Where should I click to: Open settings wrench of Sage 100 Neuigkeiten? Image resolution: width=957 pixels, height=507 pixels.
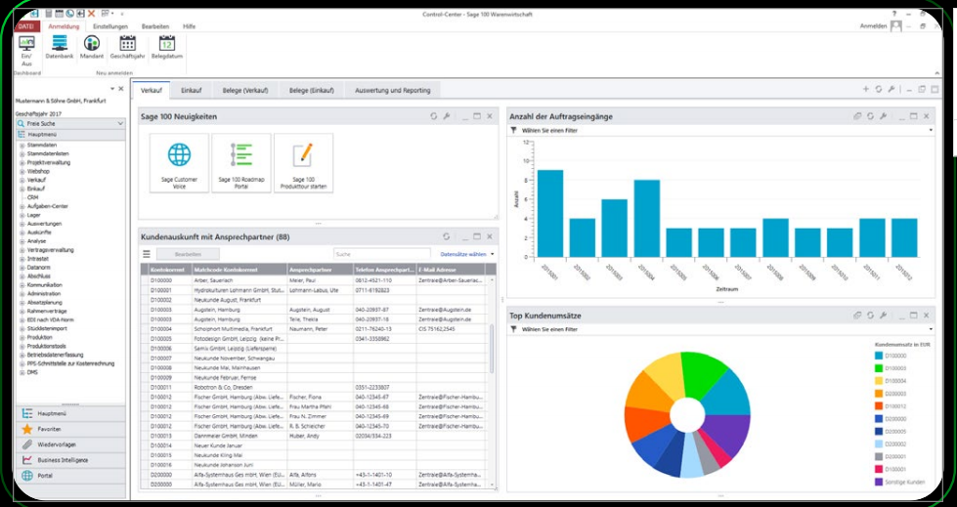pyautogui.click(x=446, y=116)
